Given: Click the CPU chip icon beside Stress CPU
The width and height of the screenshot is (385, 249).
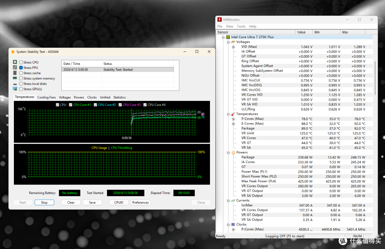Looking at the screenshot, I should click(x=15, y=62).
